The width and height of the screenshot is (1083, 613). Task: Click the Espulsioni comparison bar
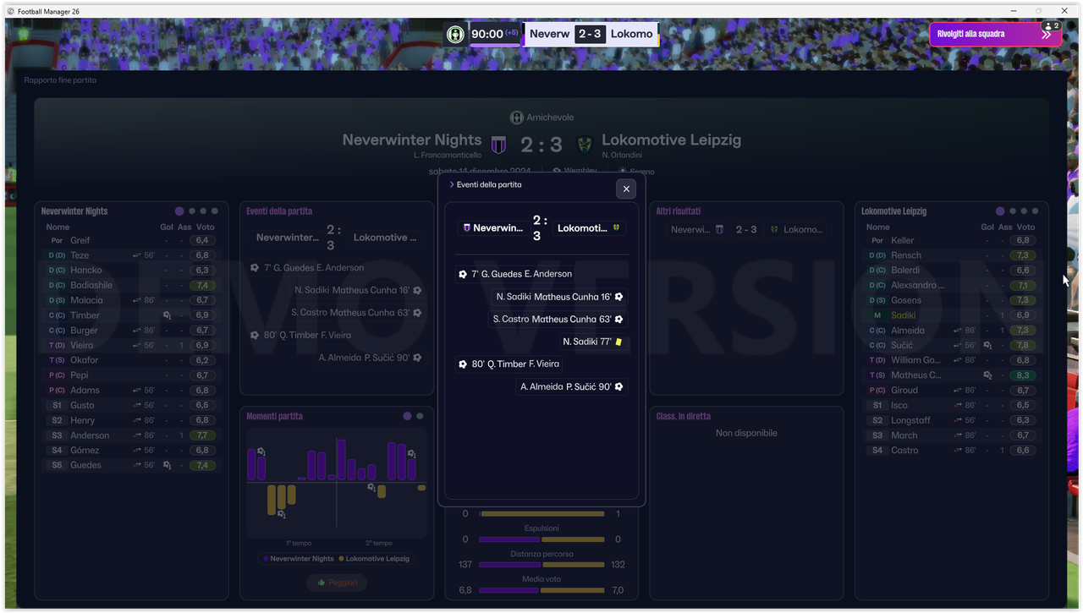tap(541, 539)
